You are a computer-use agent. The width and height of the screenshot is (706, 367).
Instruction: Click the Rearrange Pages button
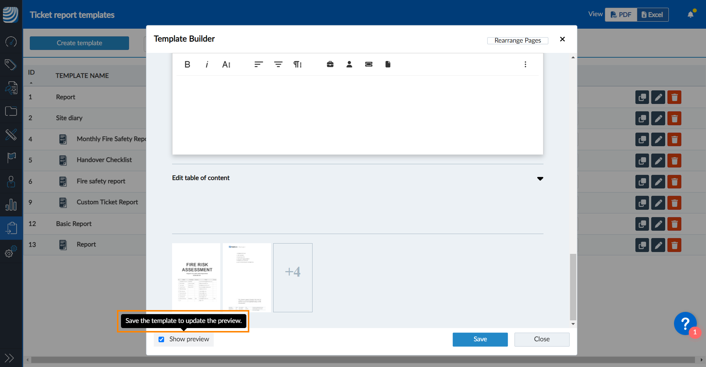517,40
